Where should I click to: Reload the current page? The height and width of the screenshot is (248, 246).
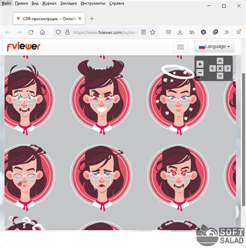[31, 32]
